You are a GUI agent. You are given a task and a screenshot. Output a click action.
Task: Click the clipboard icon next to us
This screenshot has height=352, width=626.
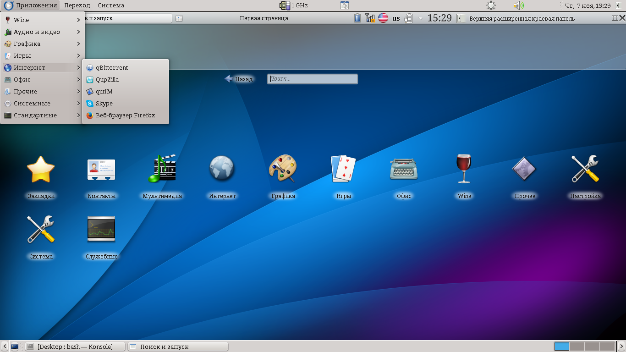[409, 18]
